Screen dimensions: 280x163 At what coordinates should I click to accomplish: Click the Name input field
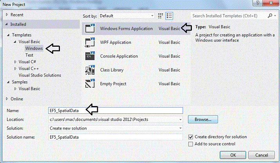[x=116, y=110]
